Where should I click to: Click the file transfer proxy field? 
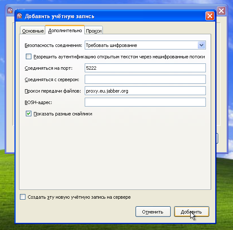coord(145,91)
